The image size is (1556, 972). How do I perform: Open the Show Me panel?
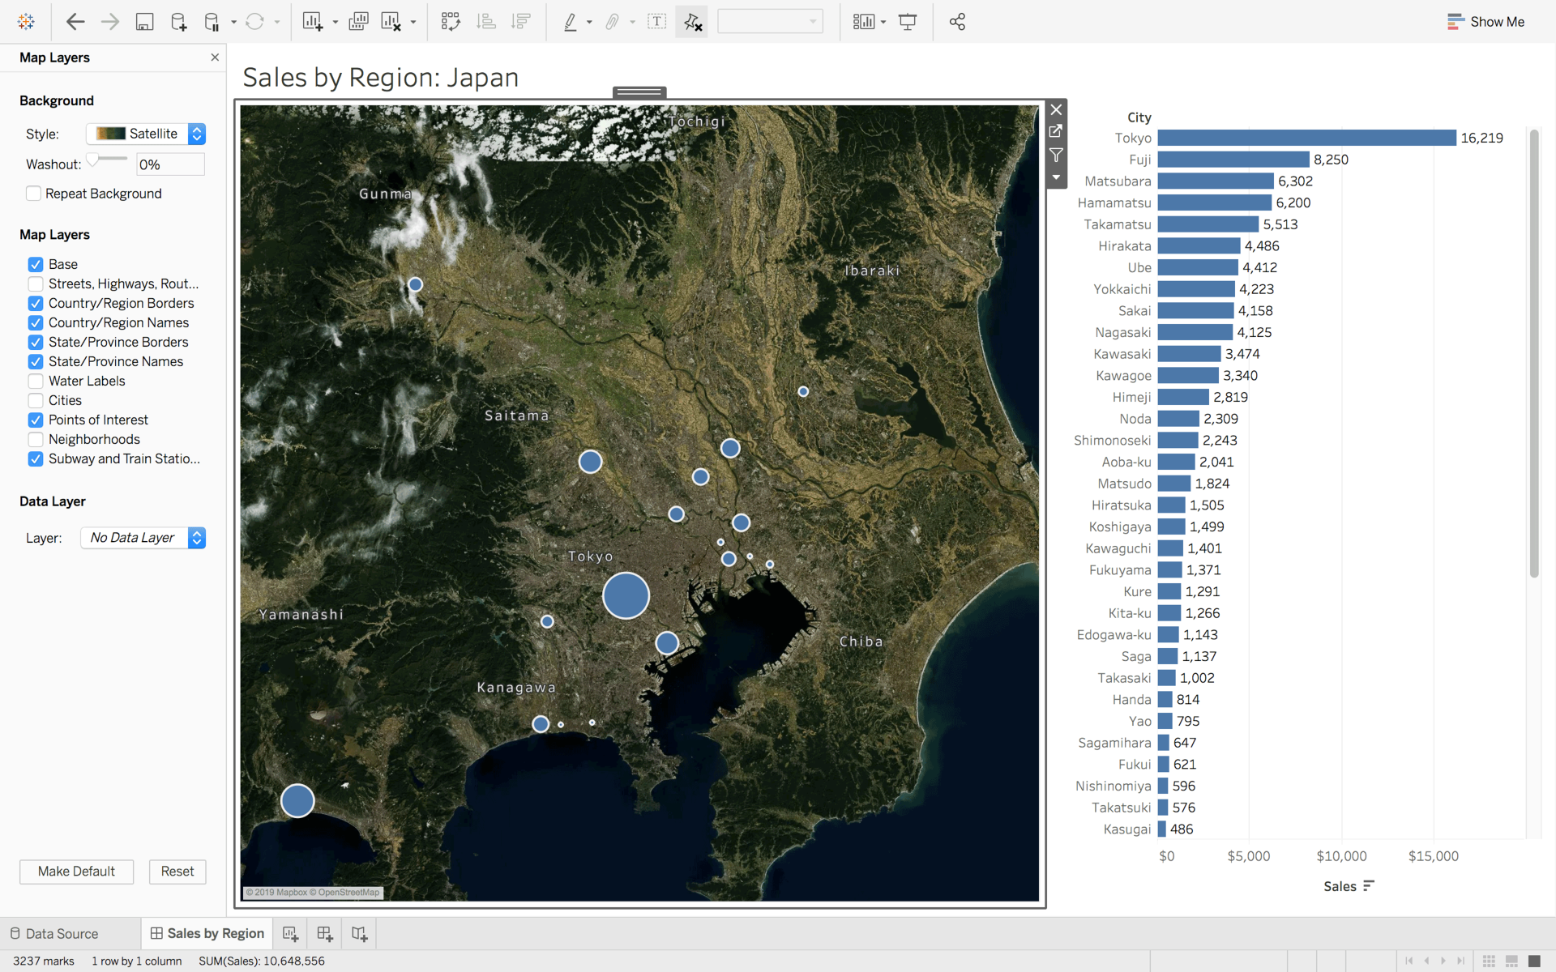point(1485,22)
